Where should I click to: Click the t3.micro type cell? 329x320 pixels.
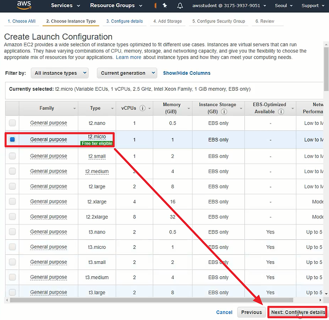(x=97, y=247)
